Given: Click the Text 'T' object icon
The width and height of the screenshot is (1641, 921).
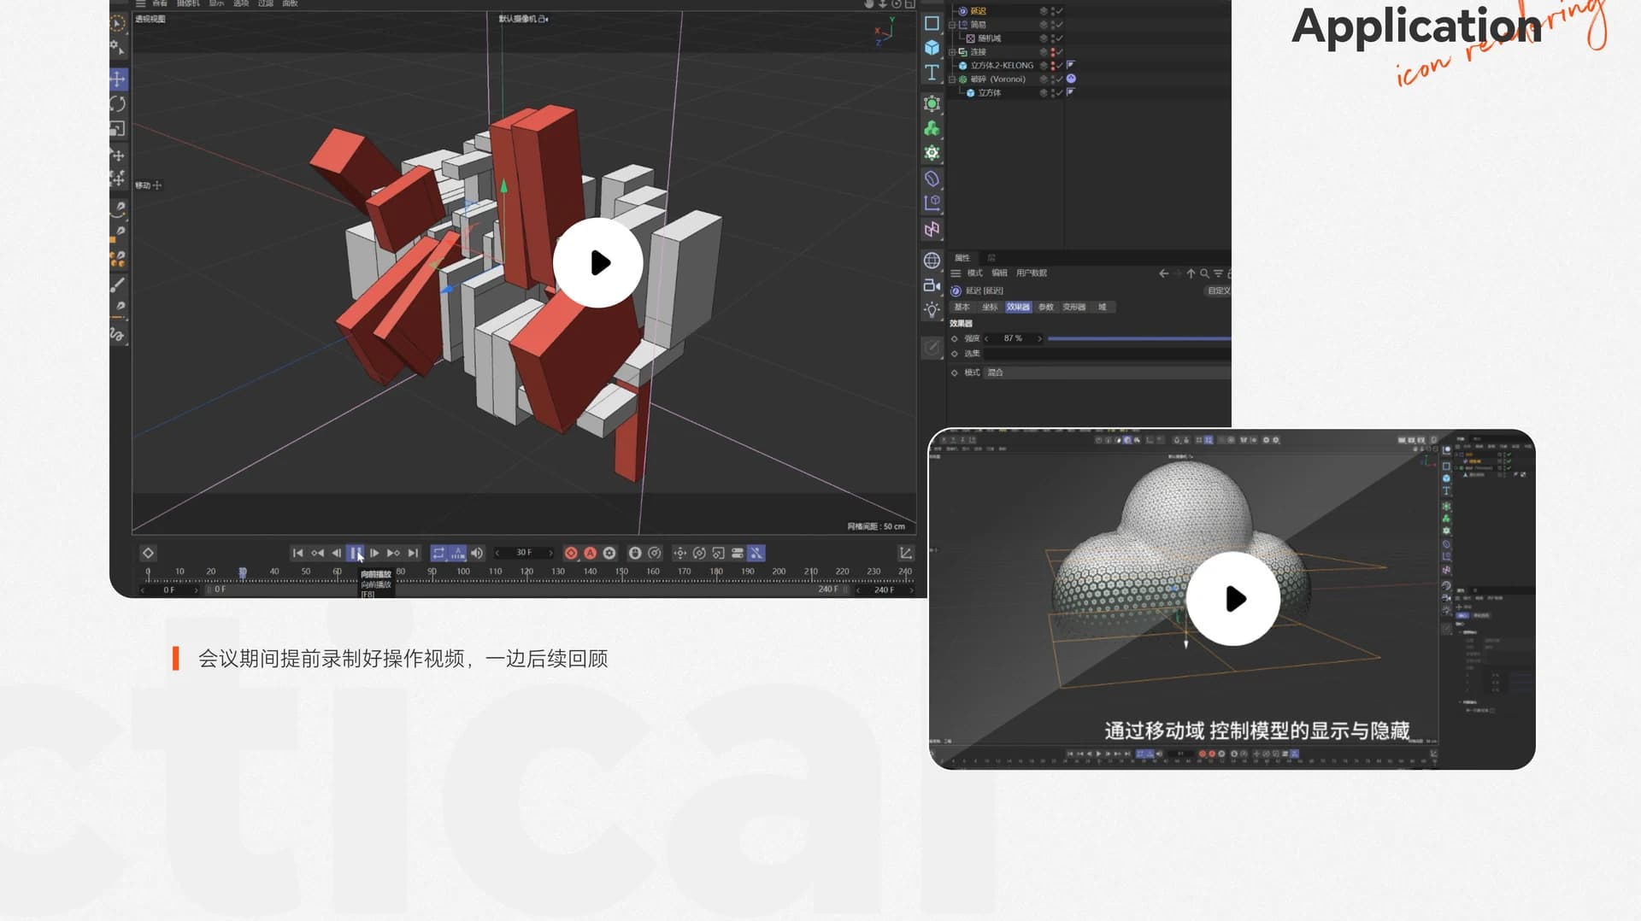Looking at the screenshot, I should 932,73.
